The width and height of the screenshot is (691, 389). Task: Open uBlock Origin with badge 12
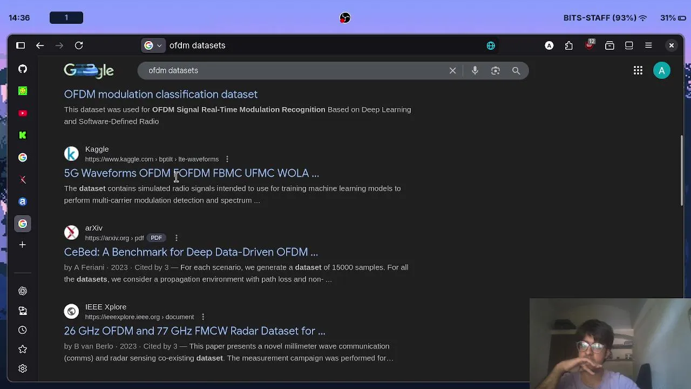tap(589, 45)
